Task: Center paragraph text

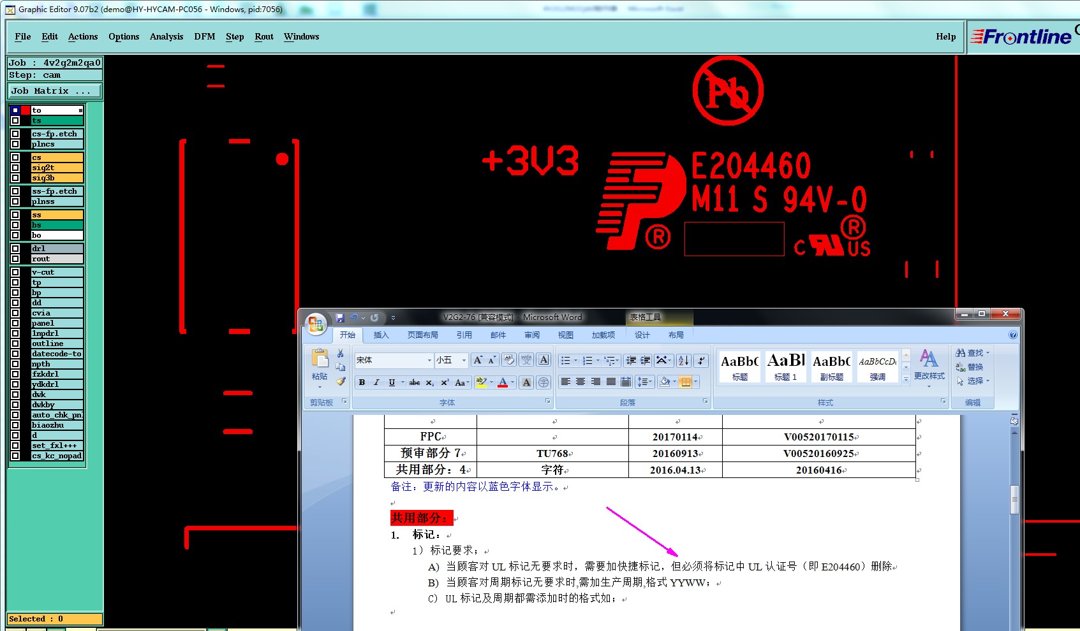Action: [581, 382]
